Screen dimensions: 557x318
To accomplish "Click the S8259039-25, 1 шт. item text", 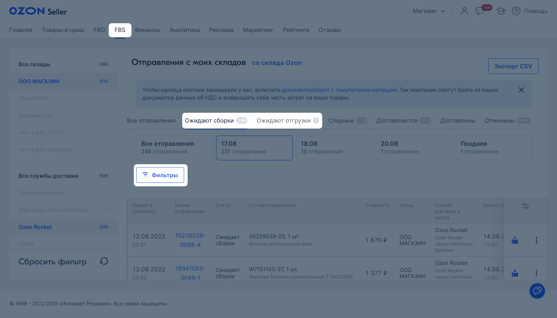I will tap(274, 236).
